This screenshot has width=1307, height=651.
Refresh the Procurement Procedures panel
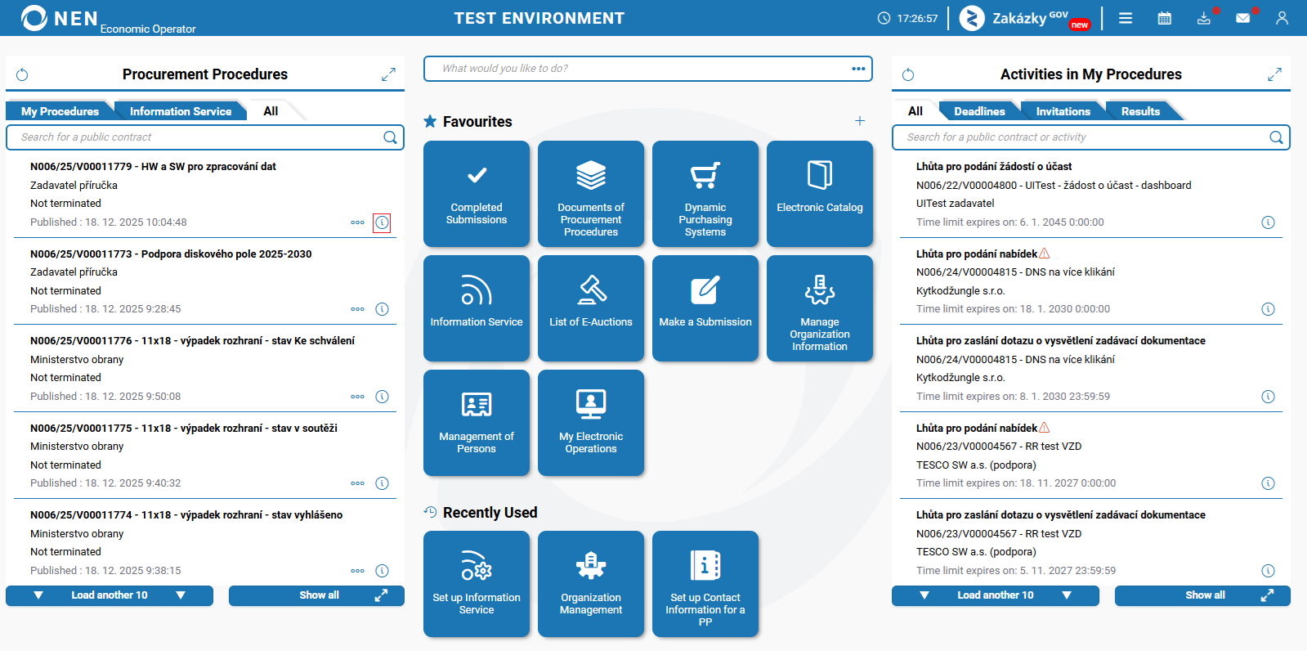pyautogui.click(x=22, y=75)
